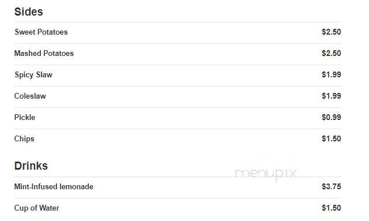Screen dimensions: 369x221
Task: Select the Sweet Potatoes menu item
Action: coord(41,32)
